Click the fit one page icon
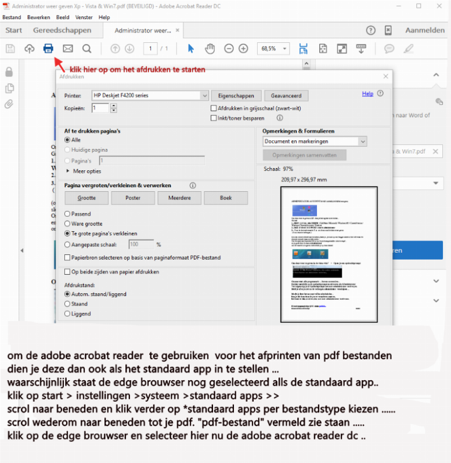Image resolution: width=451 pixels, height=463 pixels. (x=323, y=49)
